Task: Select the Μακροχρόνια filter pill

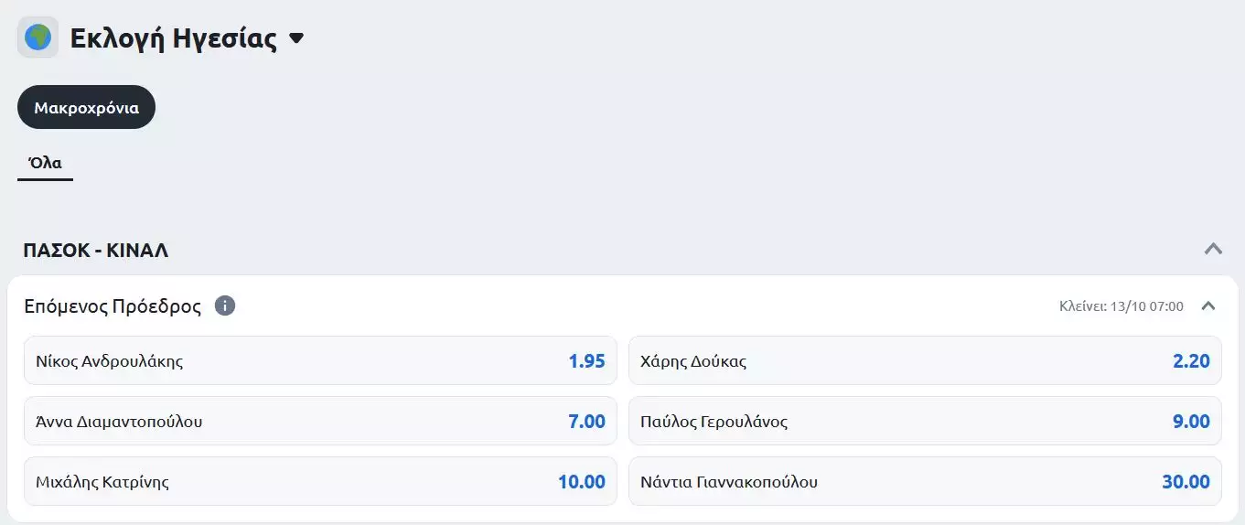Action: [x=87, y=107]
